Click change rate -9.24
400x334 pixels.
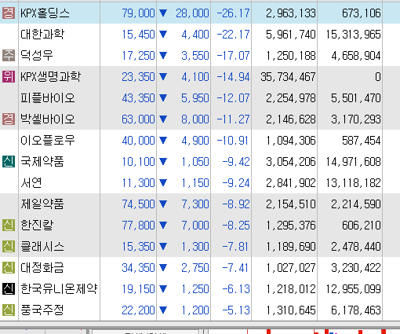pos(236,183)
